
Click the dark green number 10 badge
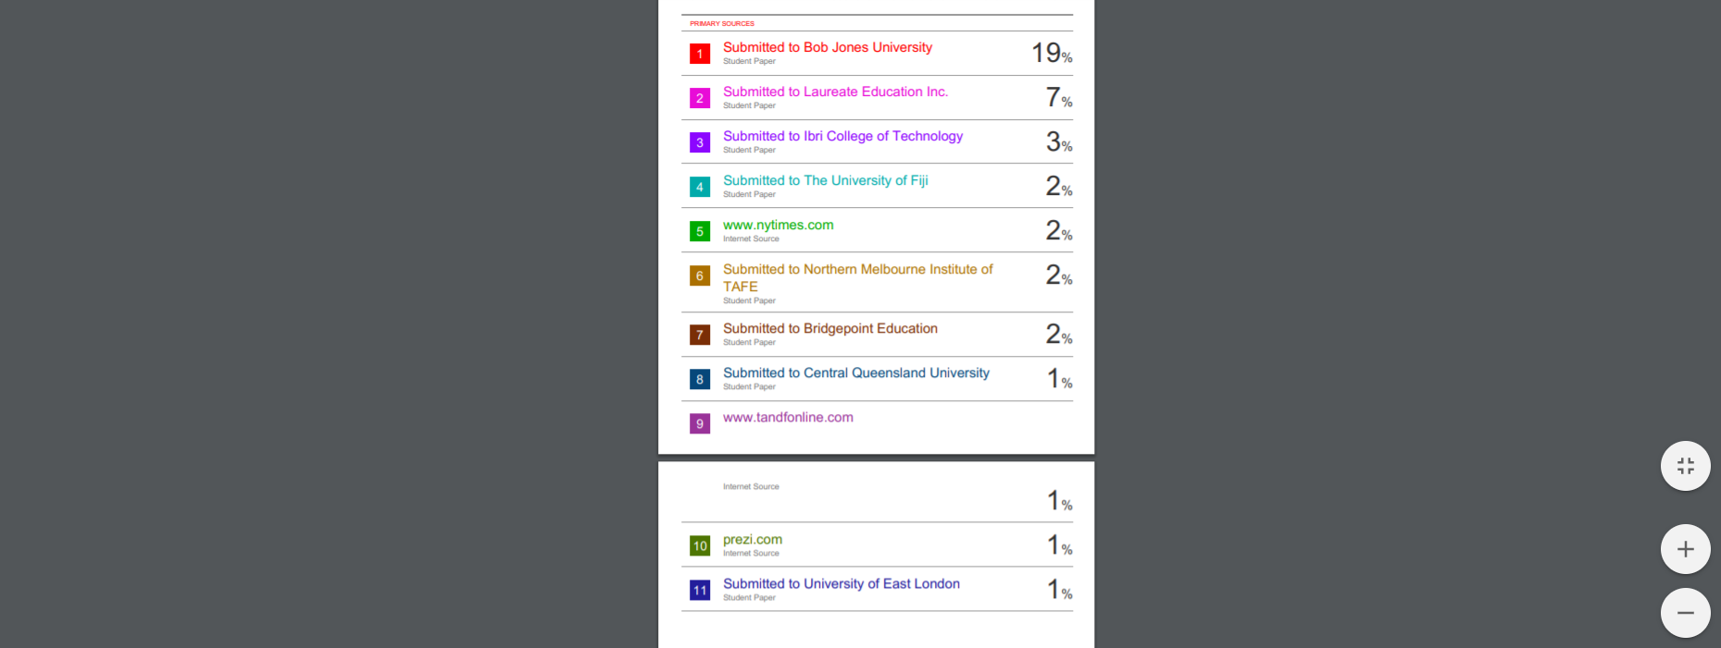pos(700,545)
